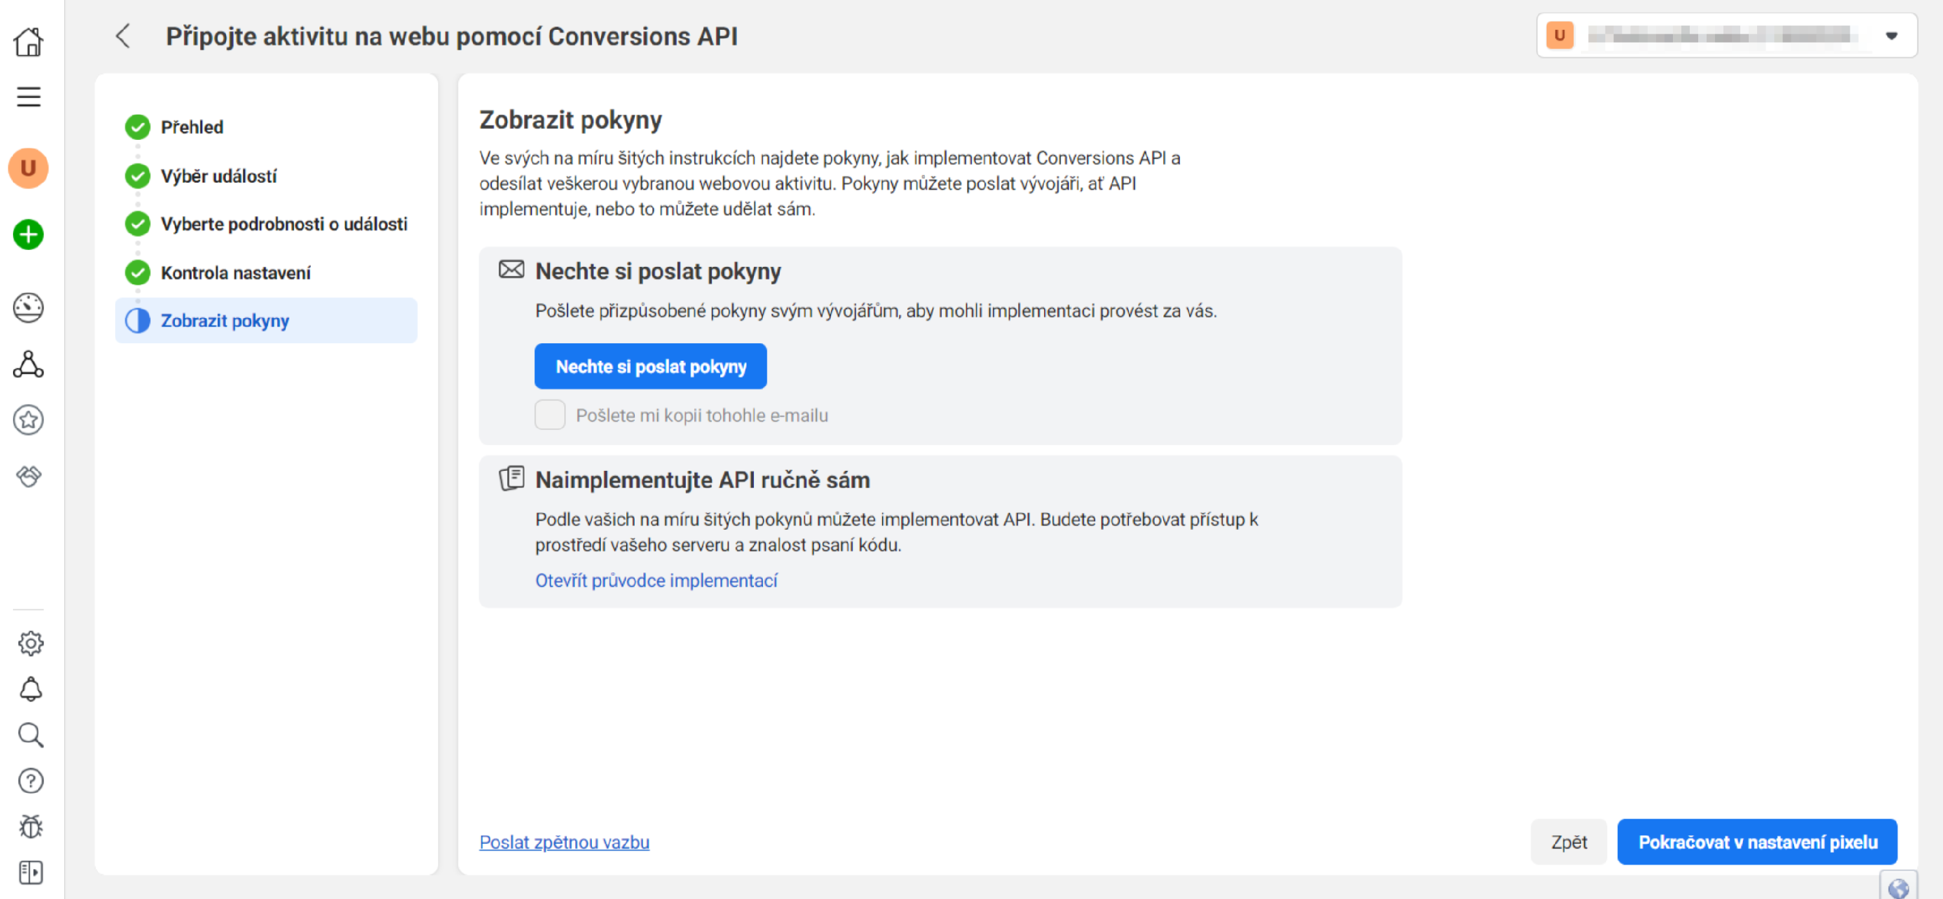The width and height of the screenshot is (1943, 899).
Task: Click the globe icon at bottom right
Action: pos(1898,888)
